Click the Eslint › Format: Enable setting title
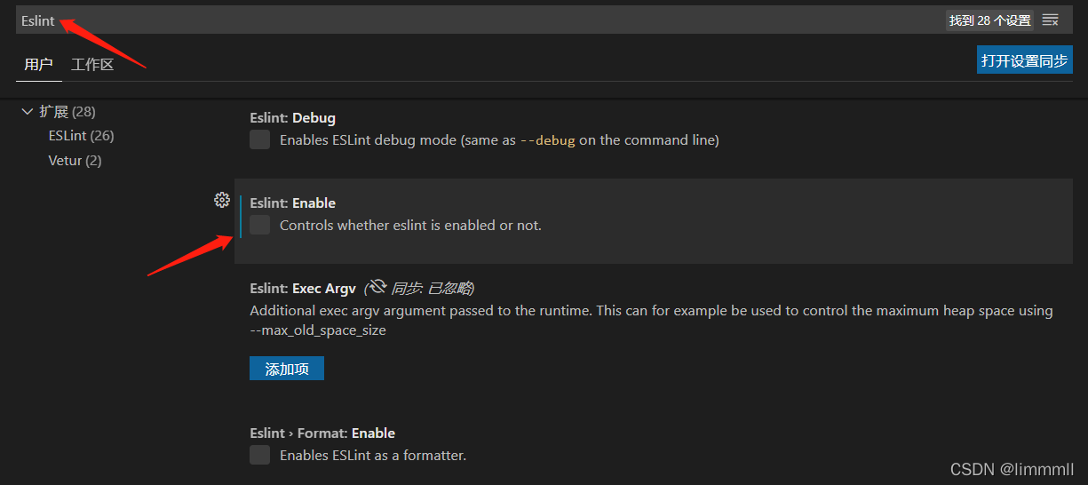 coord(322,433)
